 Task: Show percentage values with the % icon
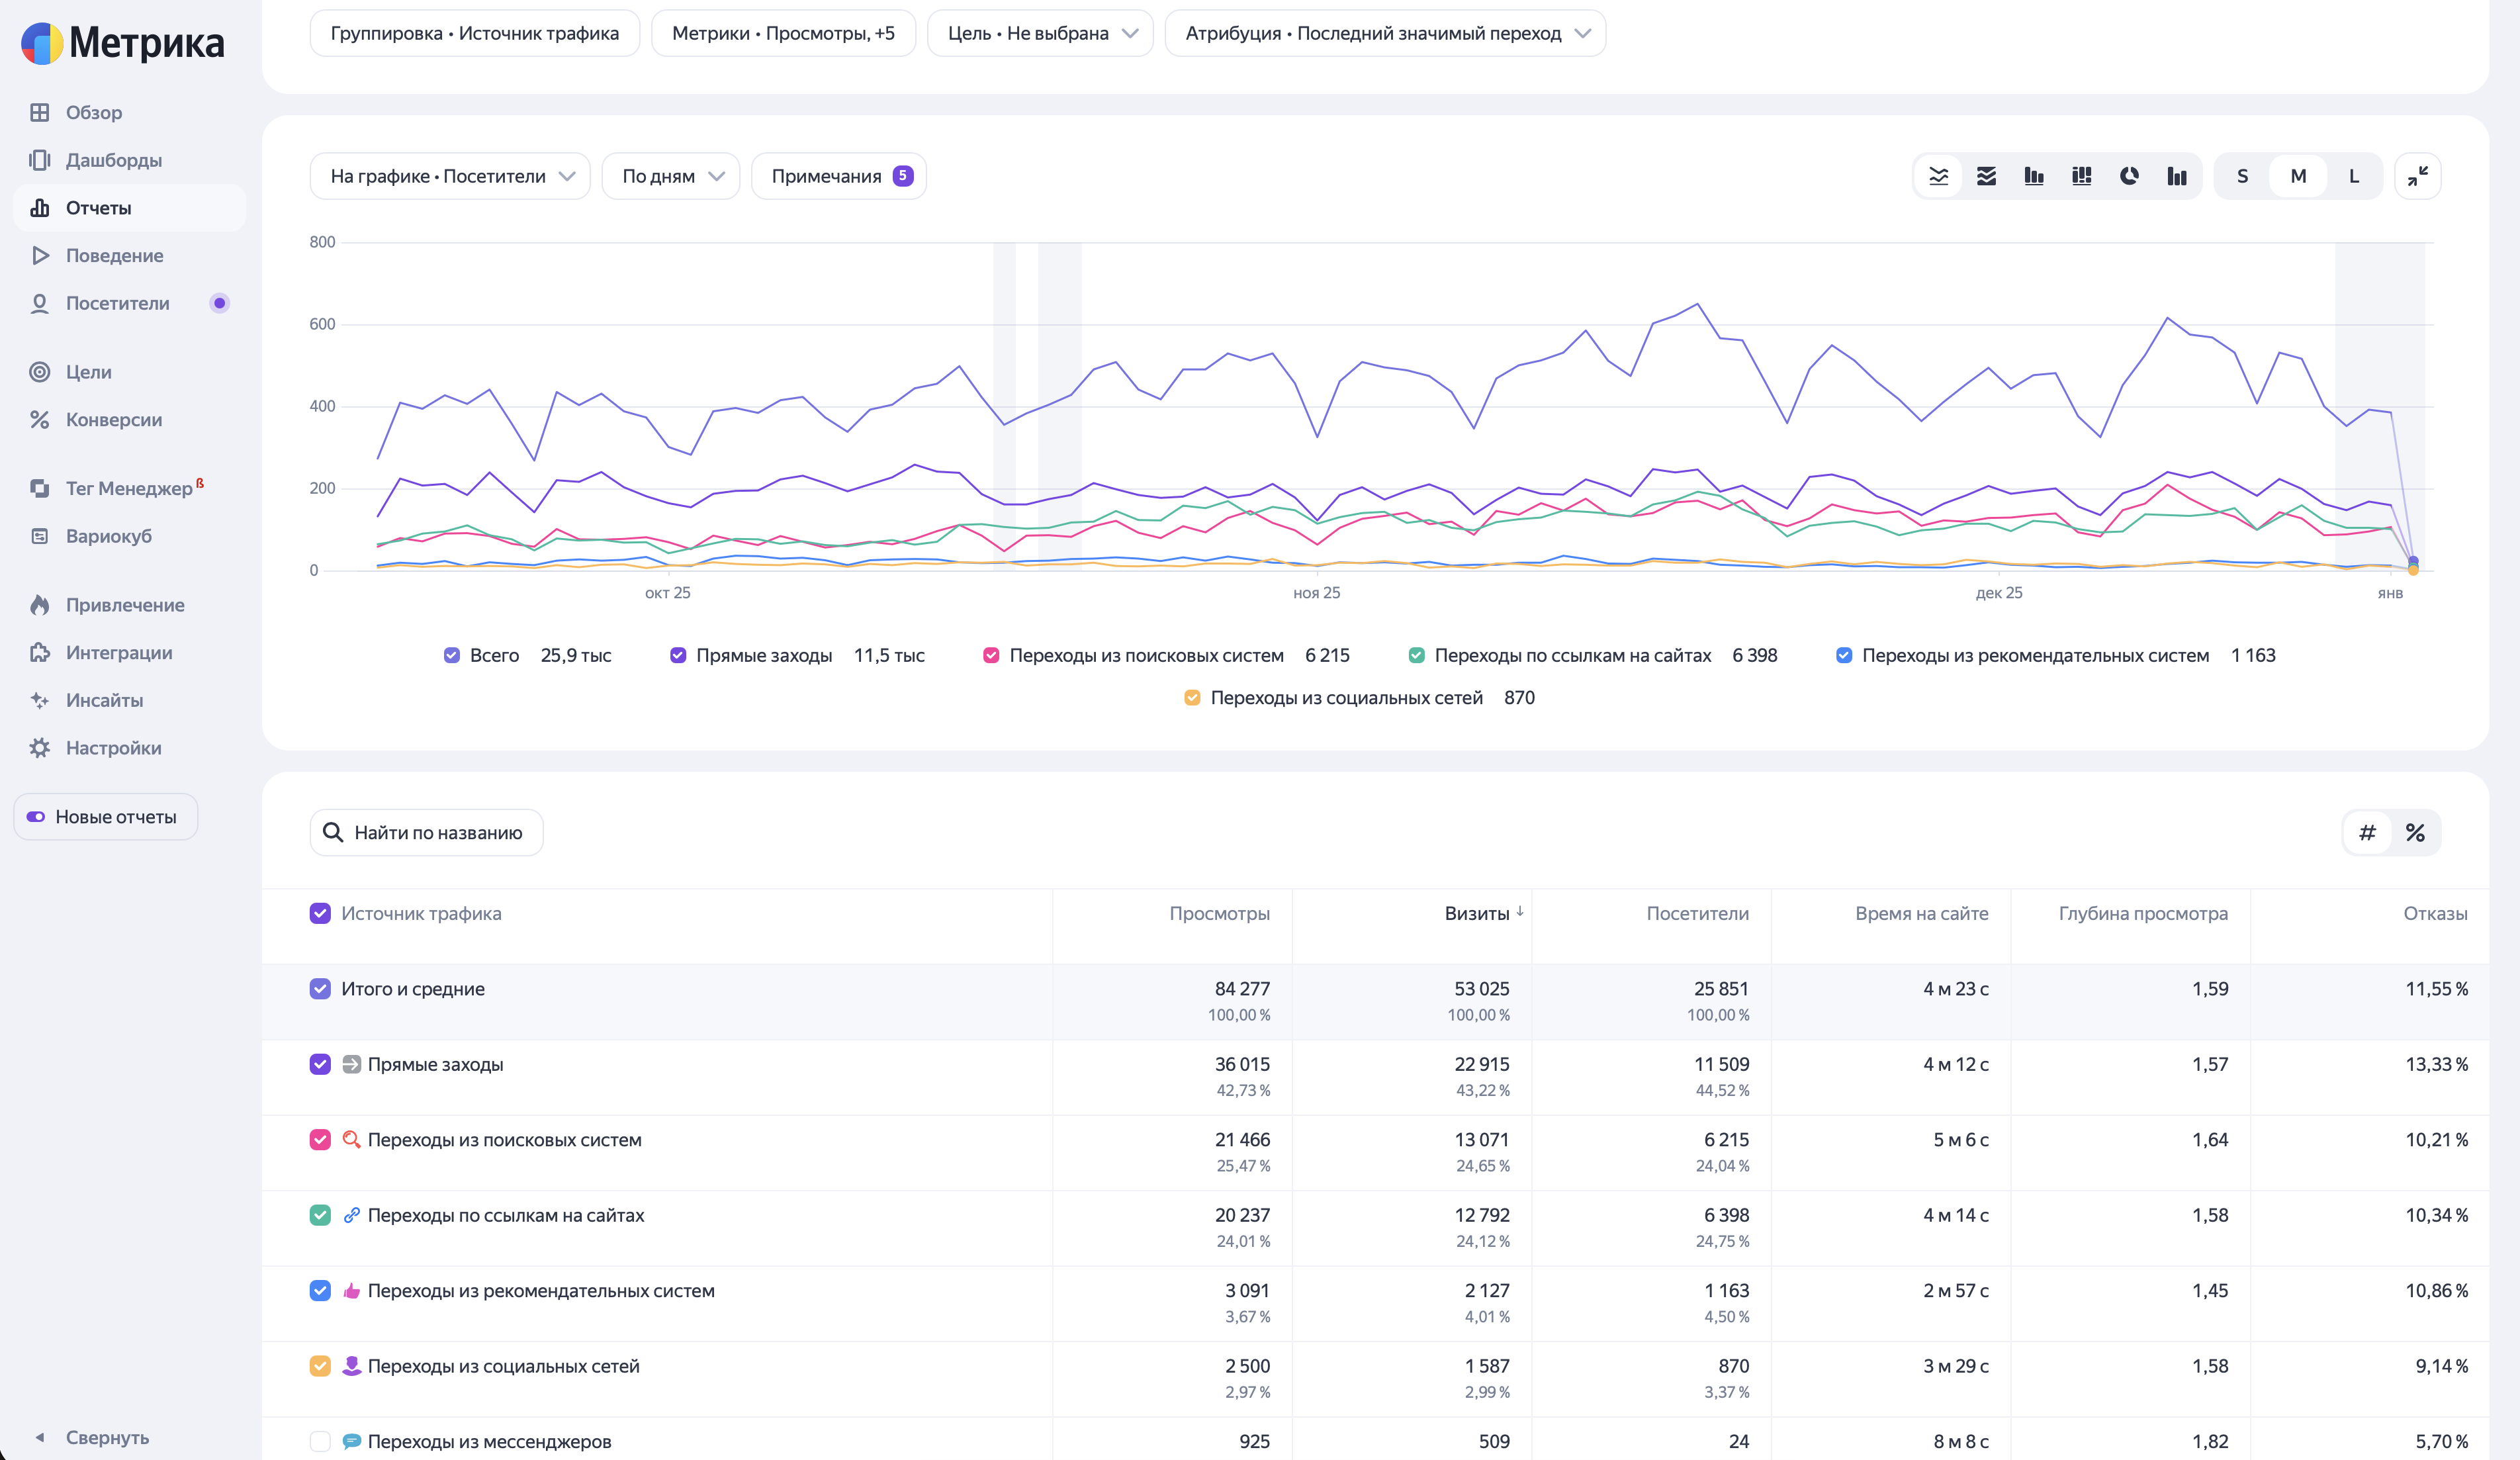pyautogui.click(x=2415, y=833)
